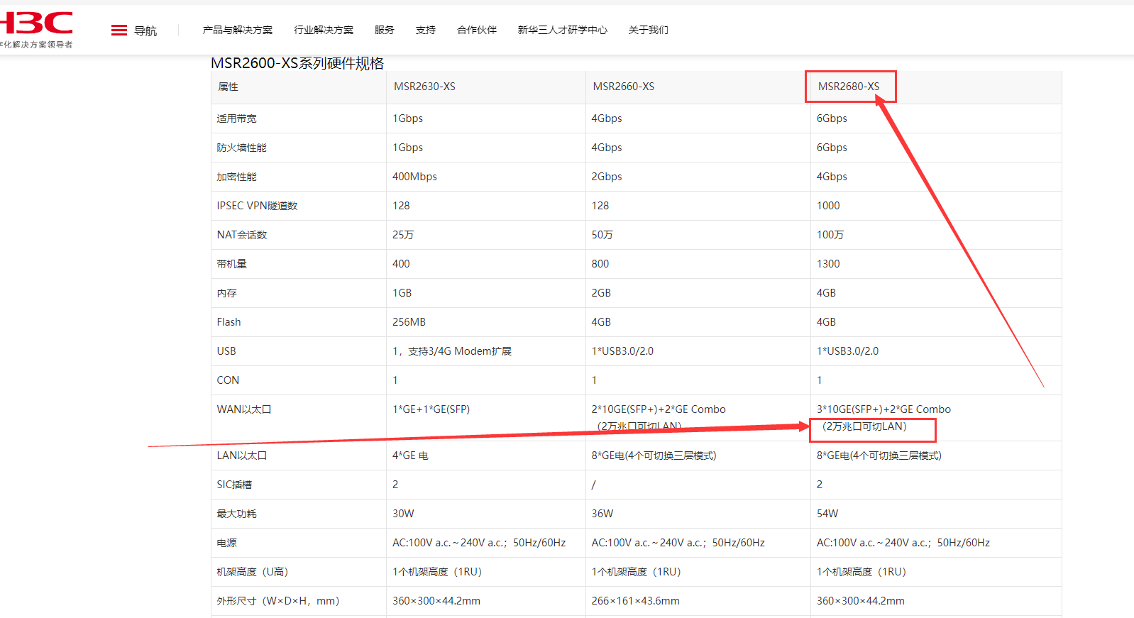Click the 400Mbps encryption value
1134x618 pixels.
coord(414,177)
